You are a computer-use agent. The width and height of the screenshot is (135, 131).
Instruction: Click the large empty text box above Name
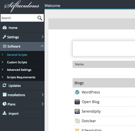tap(104, 49)
